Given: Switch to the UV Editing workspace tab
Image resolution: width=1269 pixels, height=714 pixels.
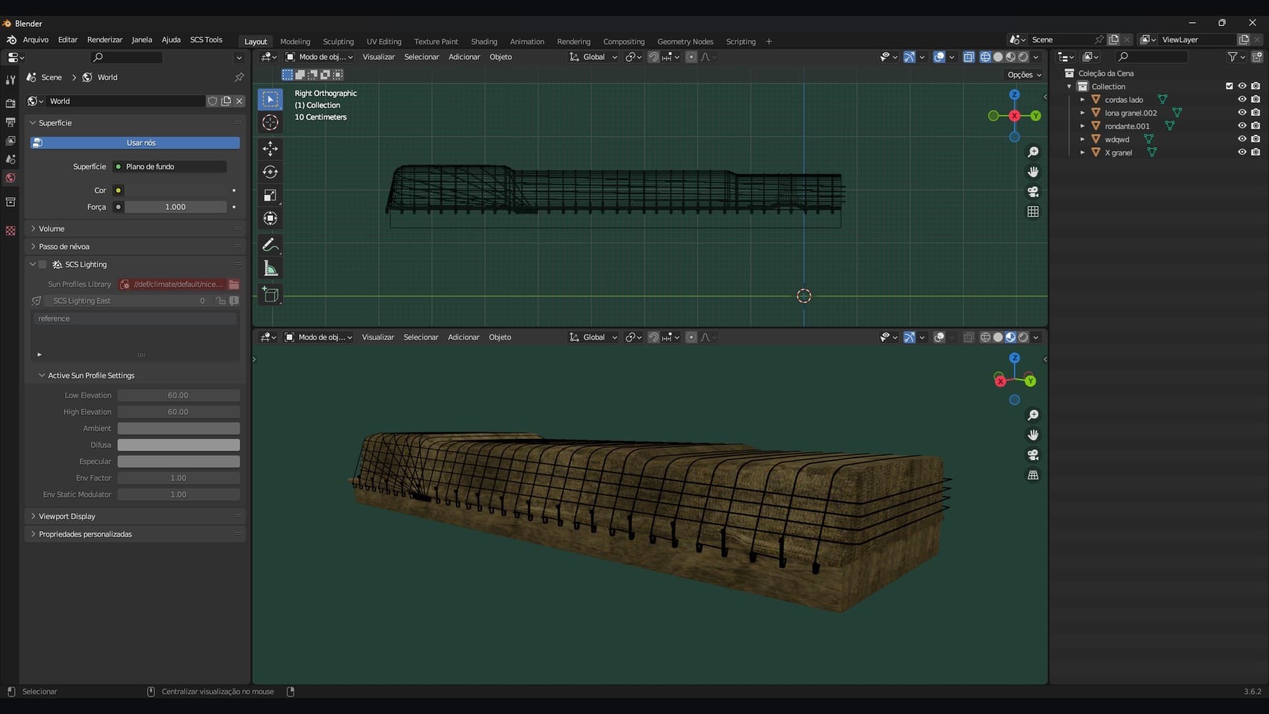Looking at the screenshot, I should [x=384, y=42].
